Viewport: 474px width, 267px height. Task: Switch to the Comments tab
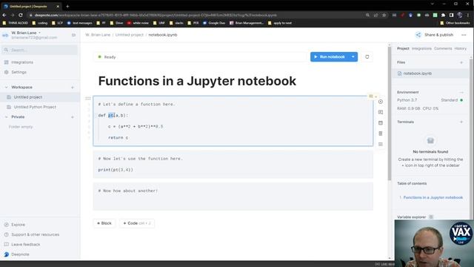tap(443, 48)
